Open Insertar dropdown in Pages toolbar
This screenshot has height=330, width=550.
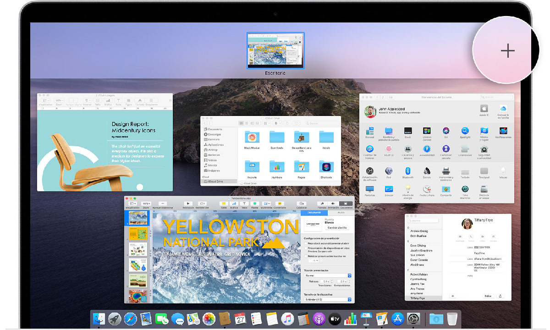(x=87, y=100)
